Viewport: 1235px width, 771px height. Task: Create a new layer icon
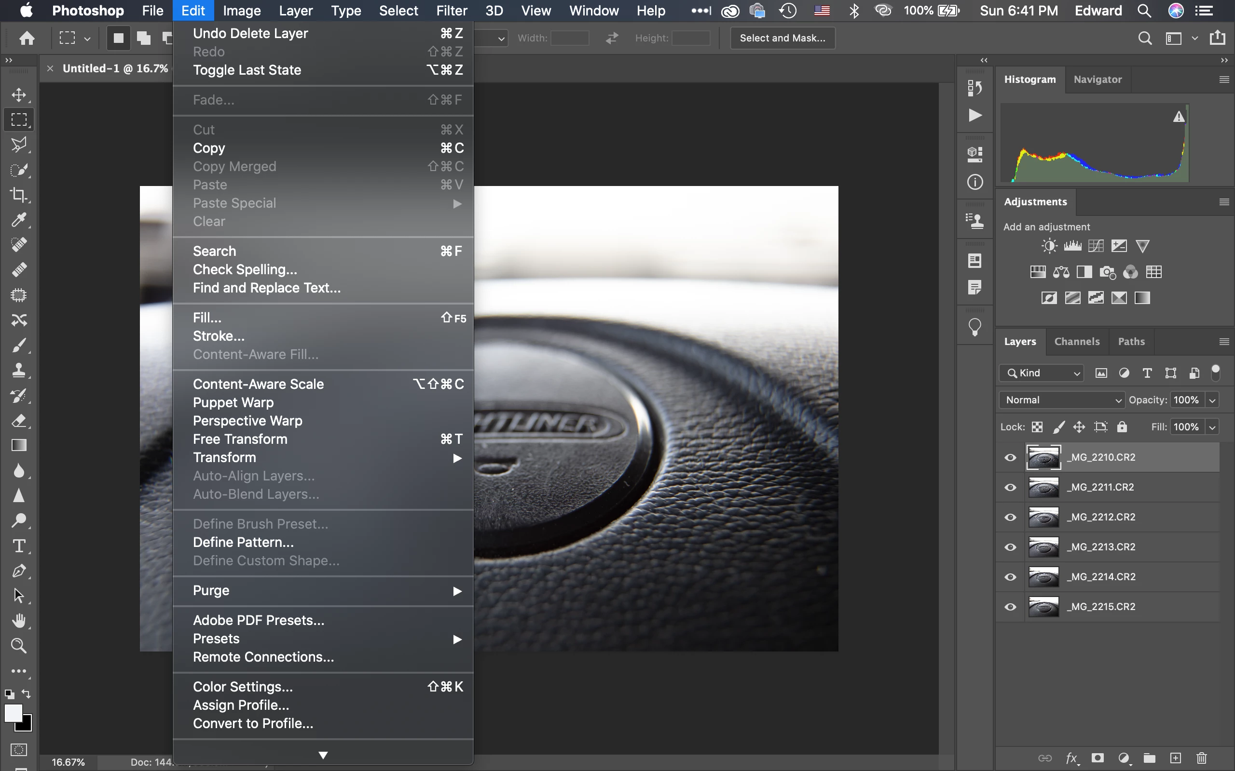pyautogui.click(x=1176, y=758)
